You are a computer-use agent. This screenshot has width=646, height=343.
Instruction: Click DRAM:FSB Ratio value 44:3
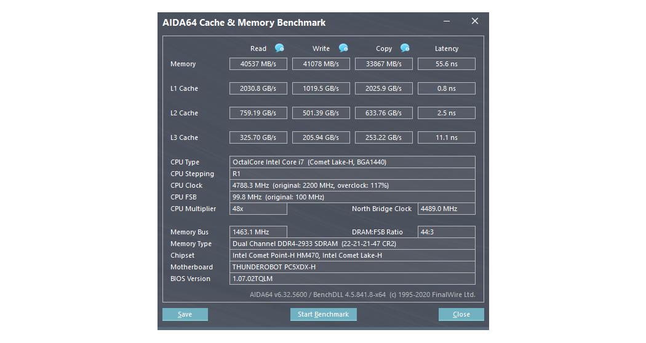tap(447, 232)
